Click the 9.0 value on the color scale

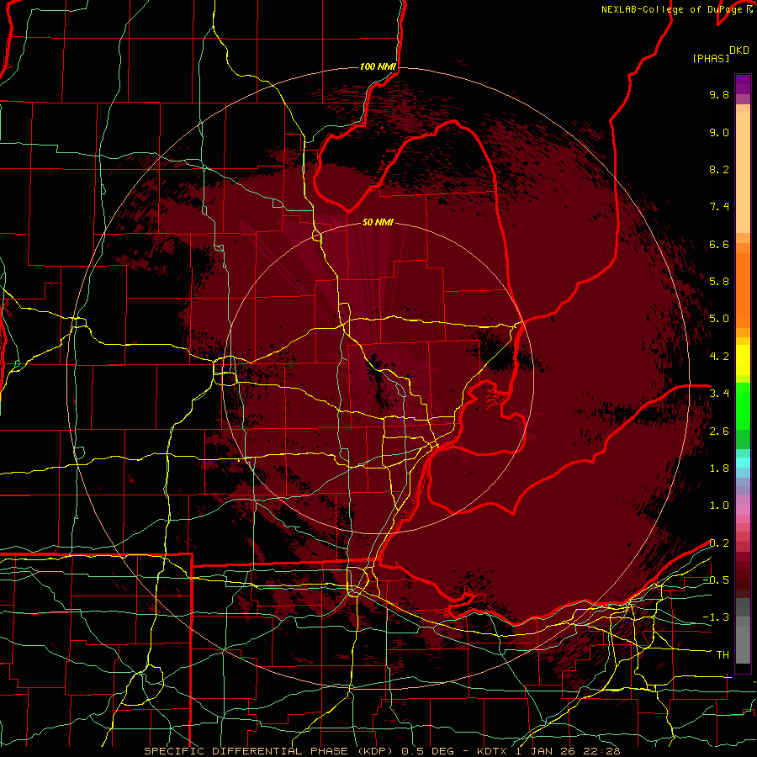click(719, 132)
